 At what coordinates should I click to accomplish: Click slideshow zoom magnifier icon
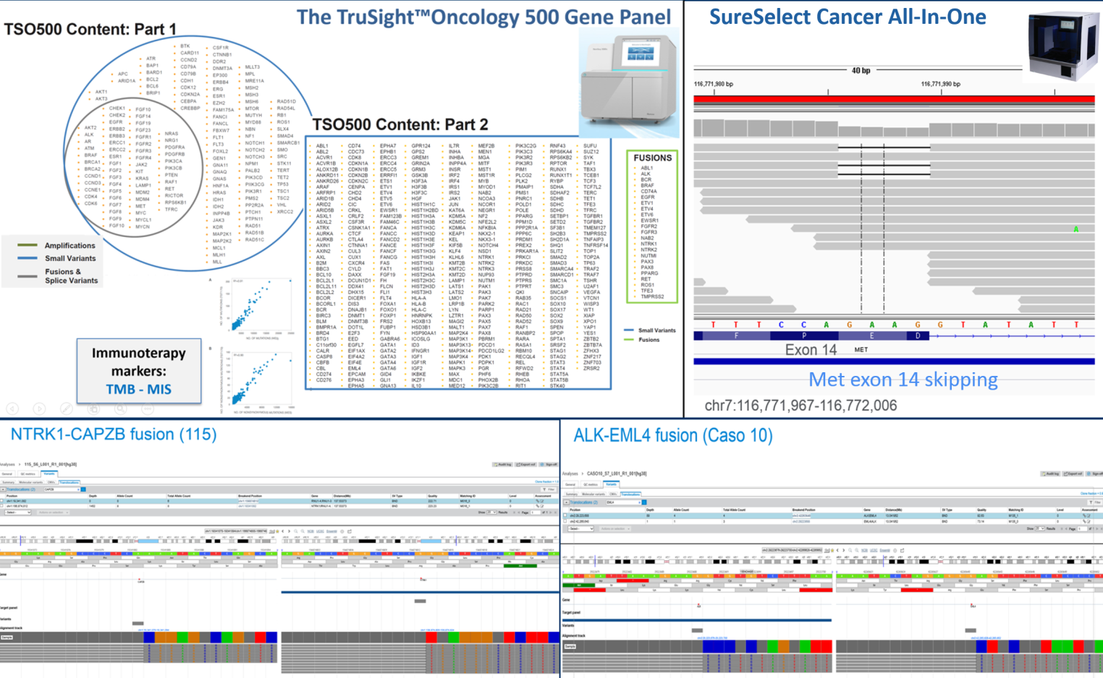coord(120,409)
